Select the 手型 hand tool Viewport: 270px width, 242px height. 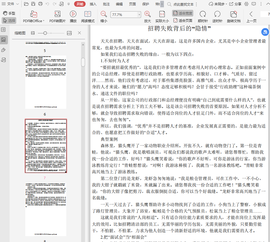[x=9, y=13]
